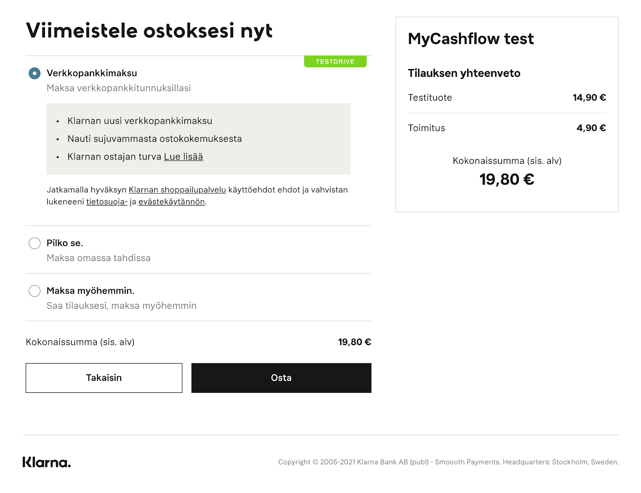Click the Maksa omassa tahdissa description
The width and height of the screenshot is (641, 493).
pos(99,258)
